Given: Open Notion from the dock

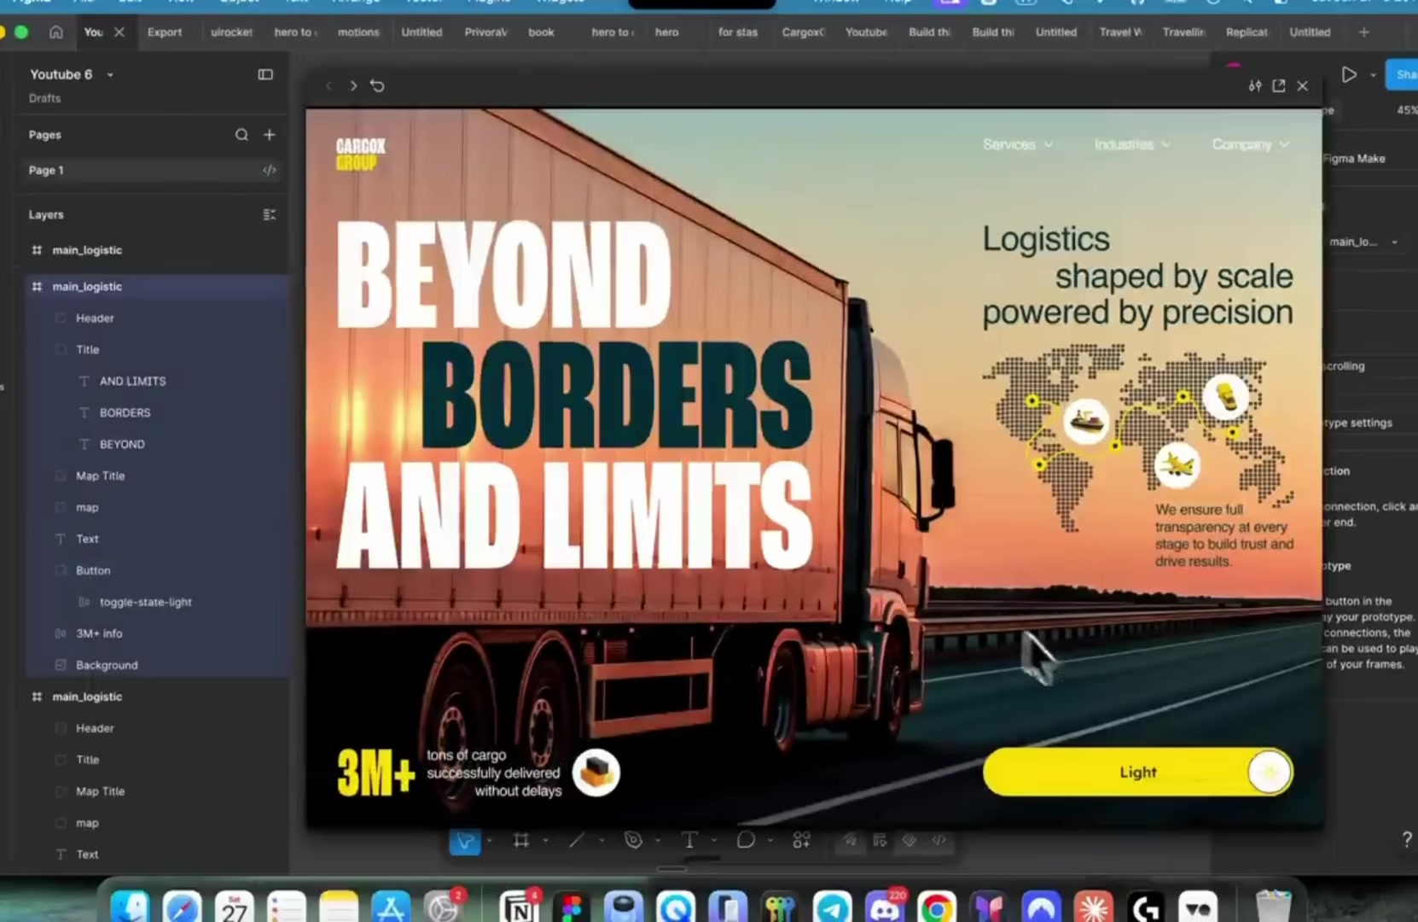Looking at the screenshot, I should [x=520, y=908].
